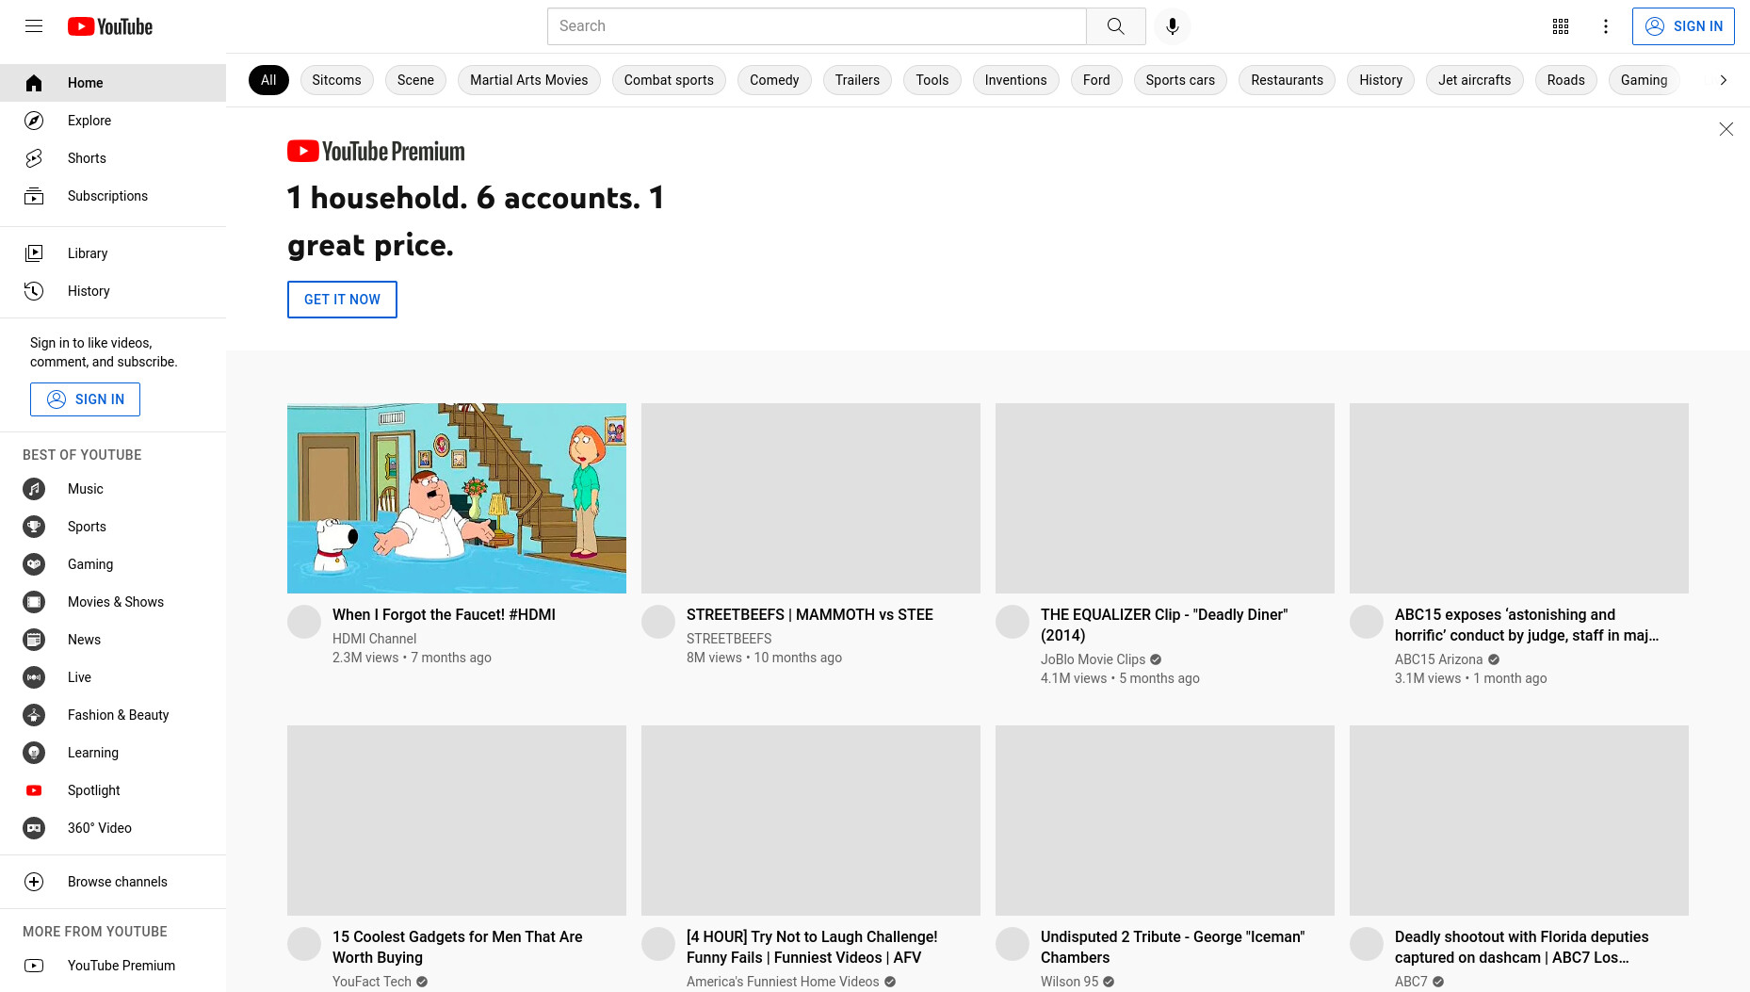Click the Live broadcast icon
This screenshot has width=1750, height=992.
pyautogui.click(x=34, y=677)
